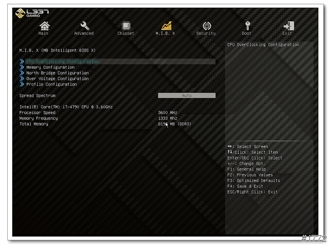Open the Main tab house icon
Viewport: 331px width, 248px height.
45,26
